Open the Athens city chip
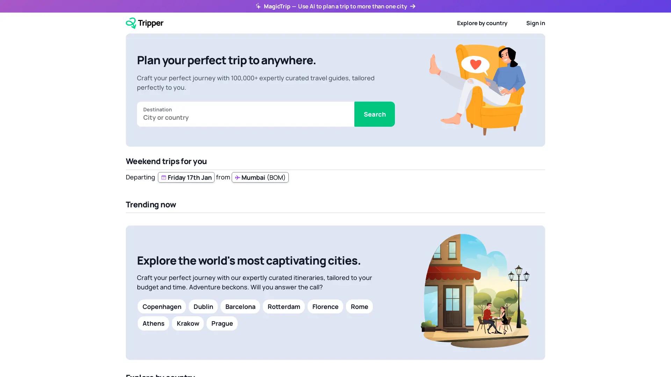The image size is (671, 377). tap(153, 323)
